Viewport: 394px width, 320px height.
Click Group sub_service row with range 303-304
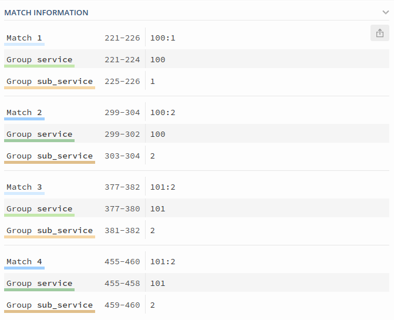[197, 156]
